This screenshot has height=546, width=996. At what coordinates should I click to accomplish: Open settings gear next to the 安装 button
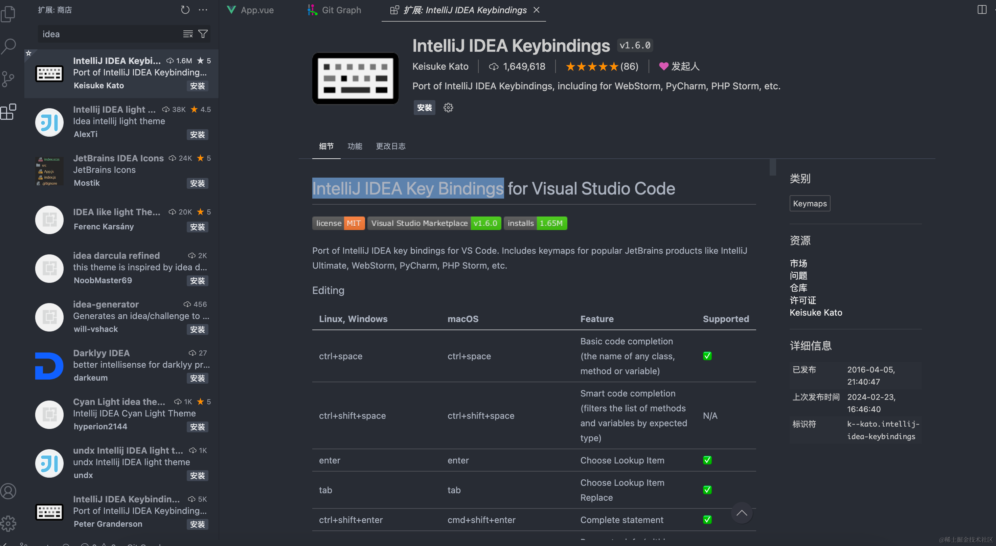448,108
